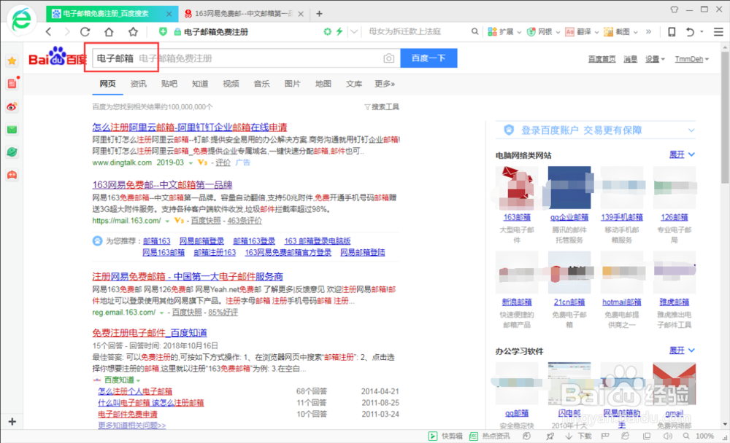
Task: Expand the 更多» search categories
Action: pos(385,84)
